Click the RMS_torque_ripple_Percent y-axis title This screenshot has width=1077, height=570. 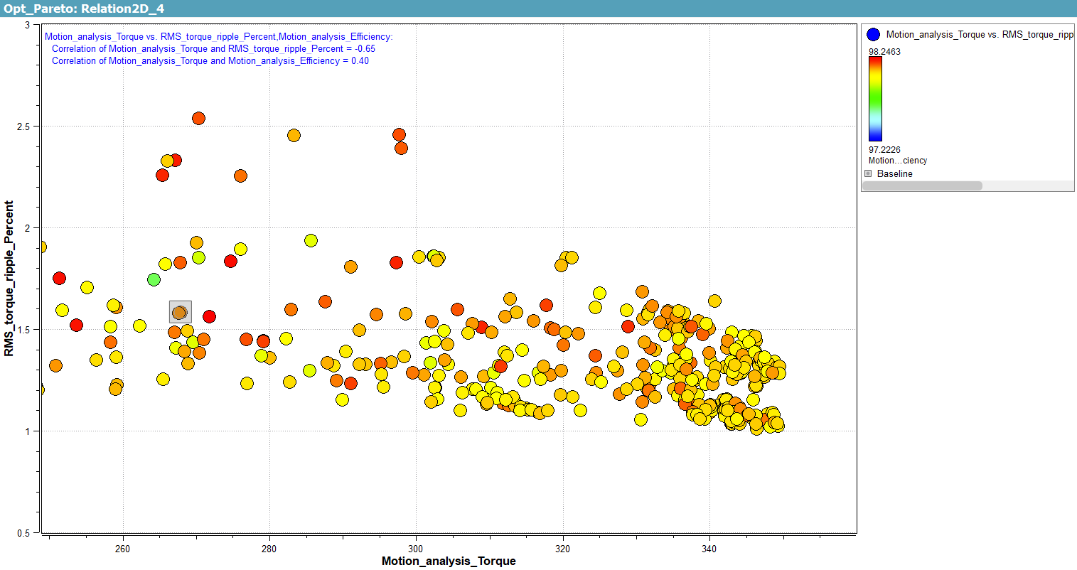[x=9, y=279]
